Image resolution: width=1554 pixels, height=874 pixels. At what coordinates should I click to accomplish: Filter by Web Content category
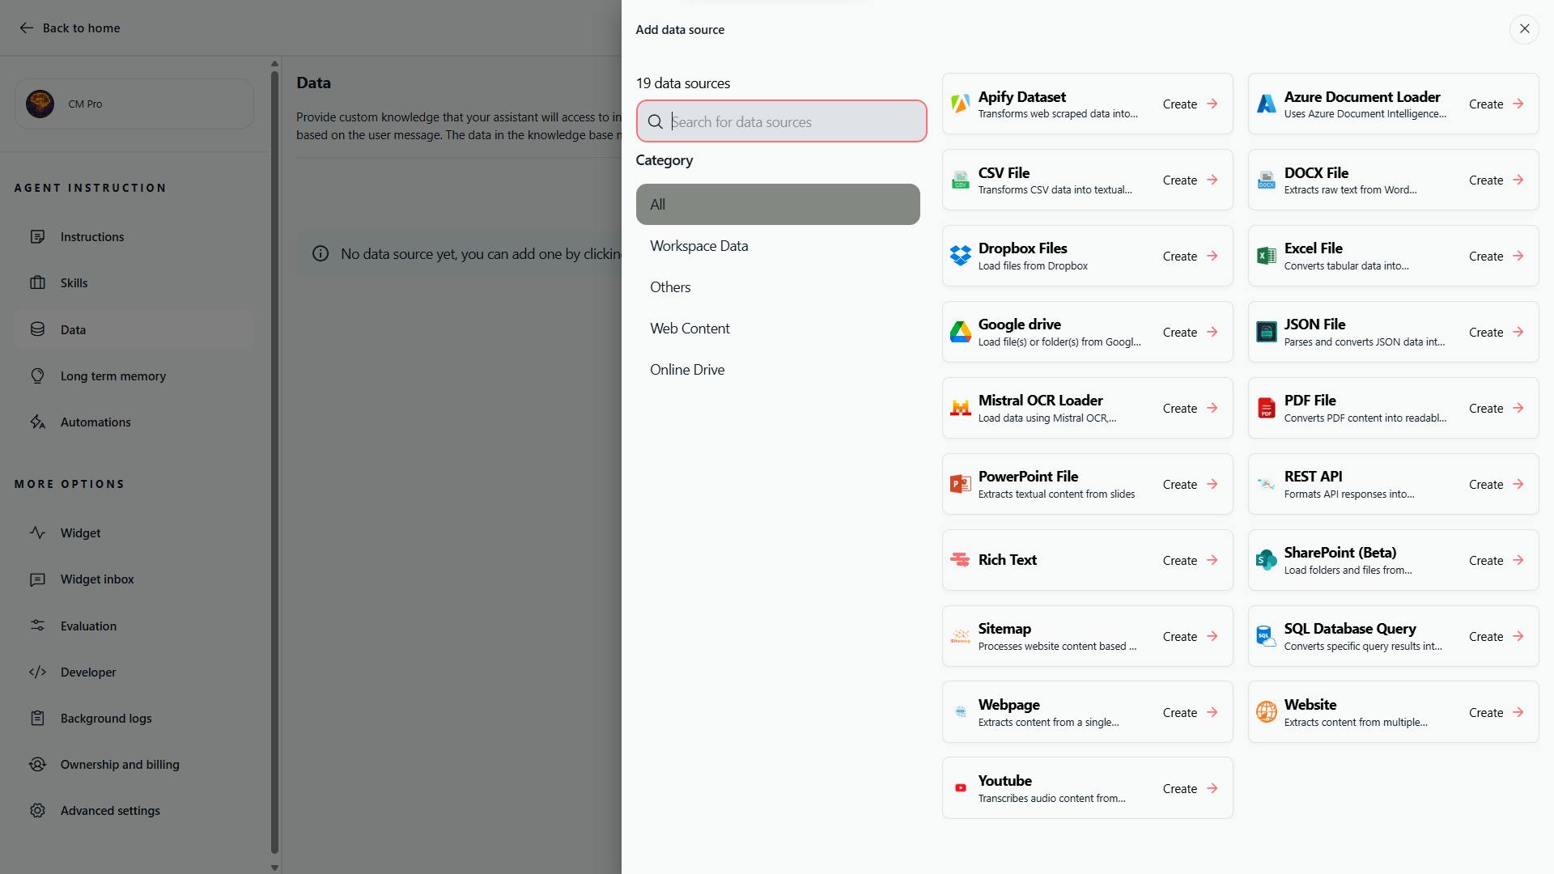690,329
